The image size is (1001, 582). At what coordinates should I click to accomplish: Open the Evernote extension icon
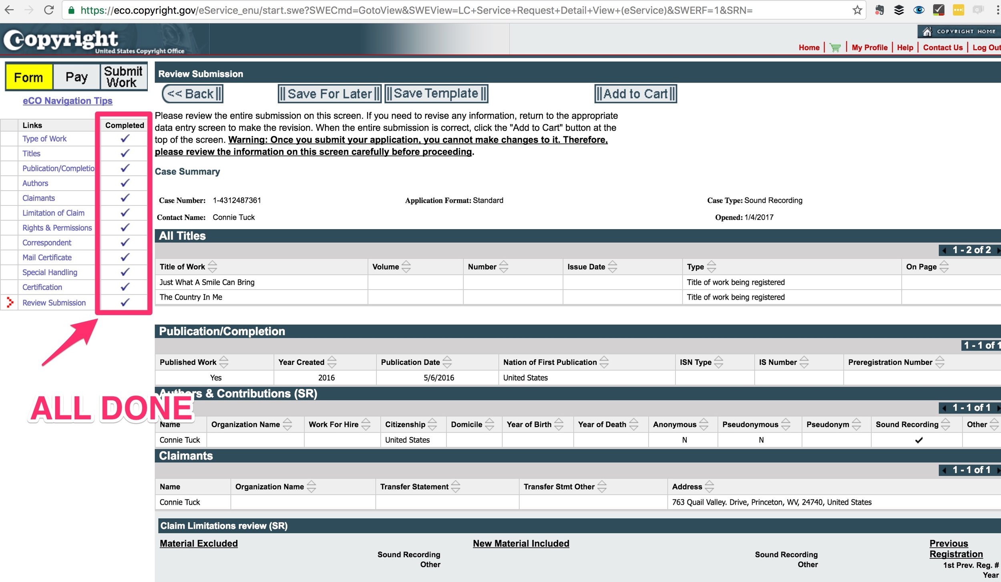(879, 10)
